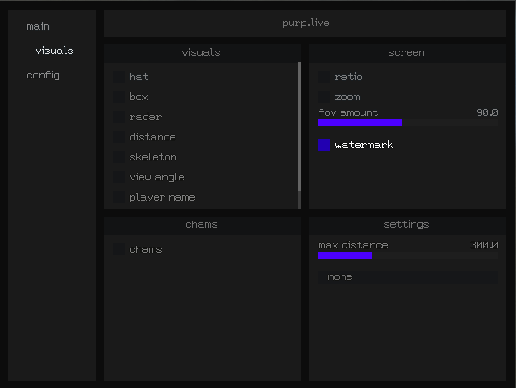
Task: Turn on the distance checkbox
Action: pos(119,137)
